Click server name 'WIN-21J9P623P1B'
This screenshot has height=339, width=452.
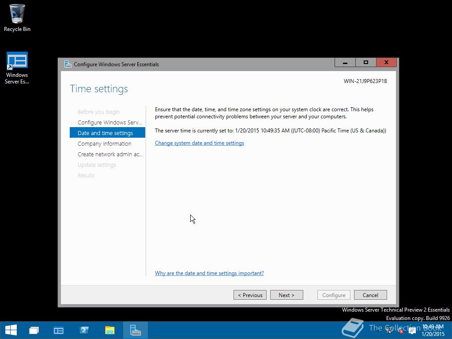(x=365, y=81)
